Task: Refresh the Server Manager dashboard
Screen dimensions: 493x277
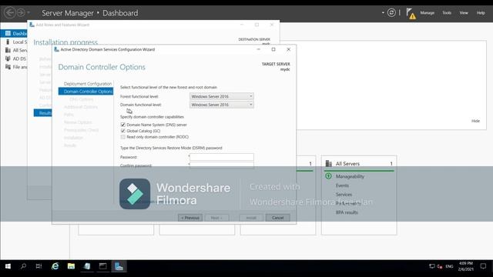Action: (391, 12)
